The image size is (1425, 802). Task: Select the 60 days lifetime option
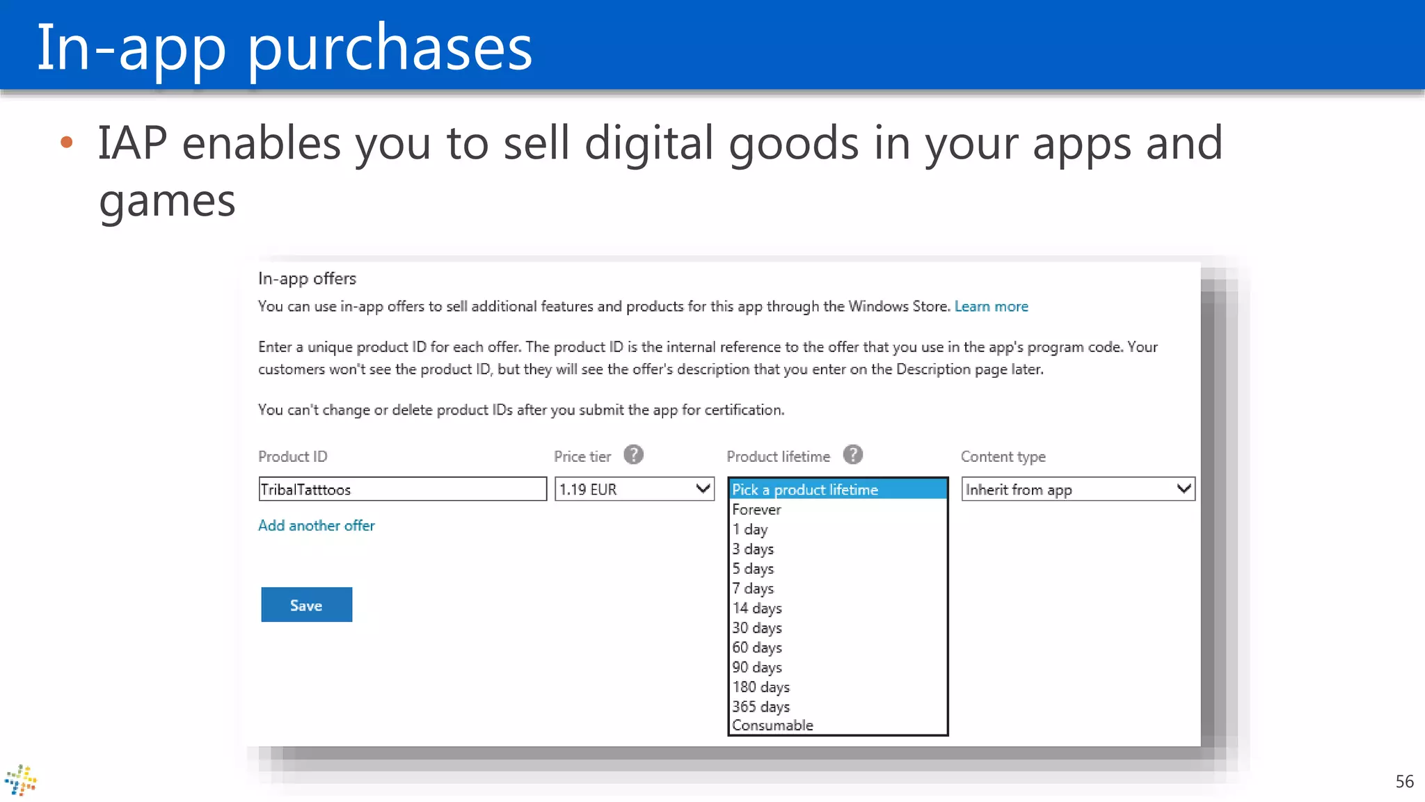click(838, 647)
